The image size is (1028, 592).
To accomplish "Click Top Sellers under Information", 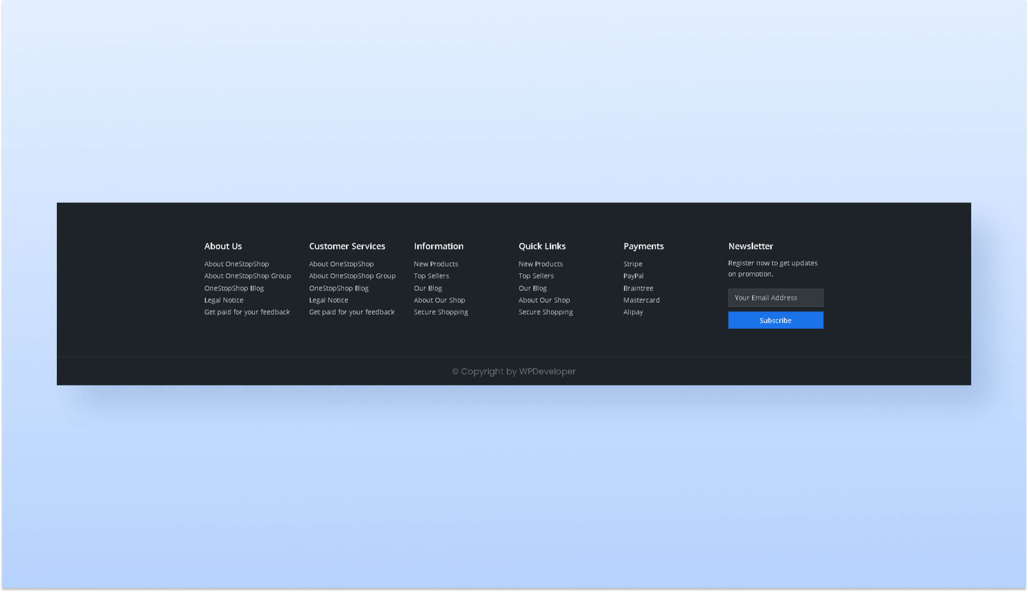I will (431, 276).
